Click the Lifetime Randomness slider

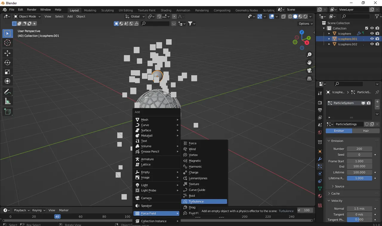(x=359, y=178)
